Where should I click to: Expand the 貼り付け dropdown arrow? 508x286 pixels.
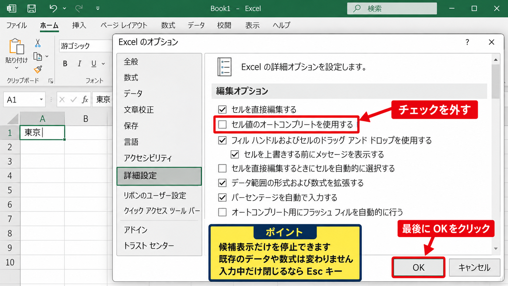coord(17,68)
